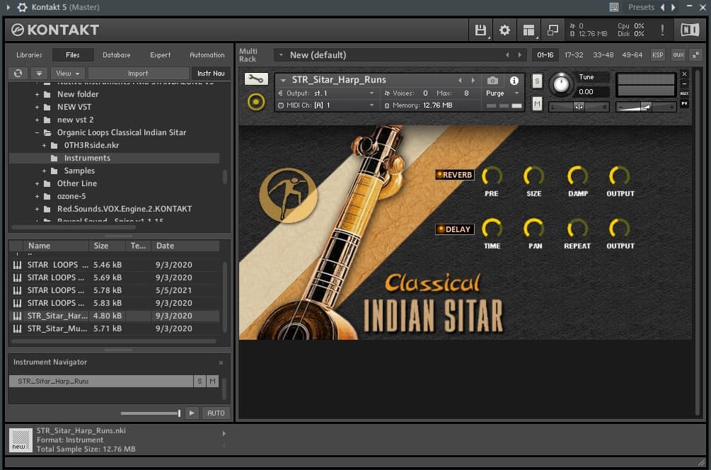Select the STR_Sitar_Mu... file row

(x=115, y=328)
